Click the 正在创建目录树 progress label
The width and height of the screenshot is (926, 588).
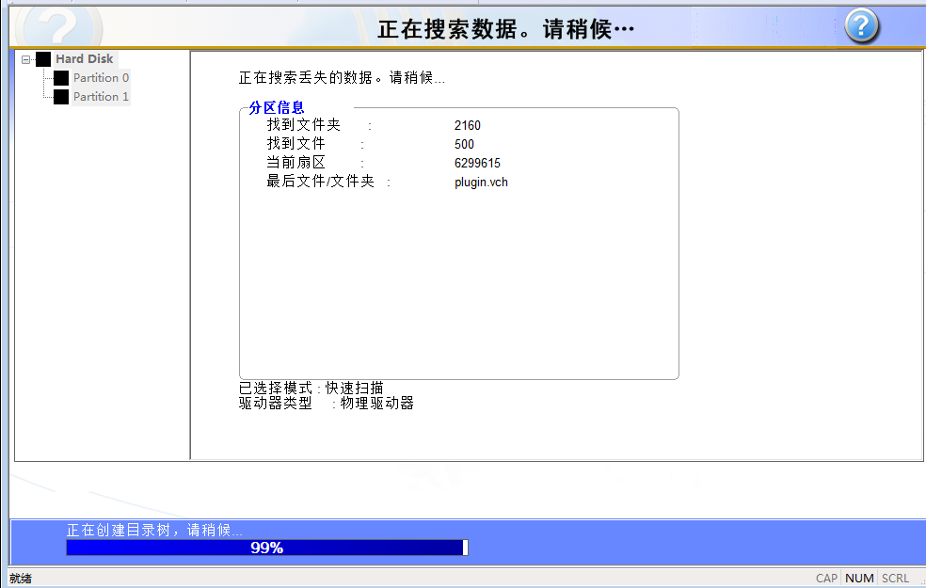pyautogui.click(x=154, y=531)
